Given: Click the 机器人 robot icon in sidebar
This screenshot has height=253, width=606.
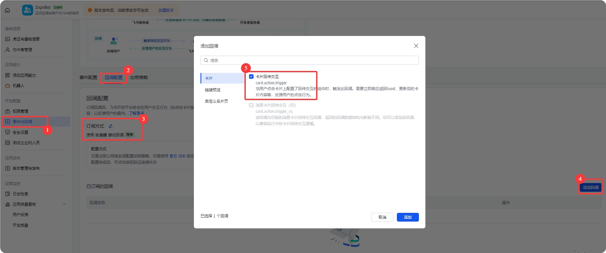Looking at the screenshot, I should 7,86.
